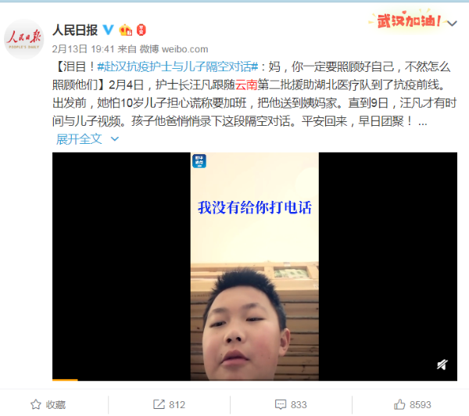
Task: Click the chevron beside 展开全文
Action: (115, 139)
